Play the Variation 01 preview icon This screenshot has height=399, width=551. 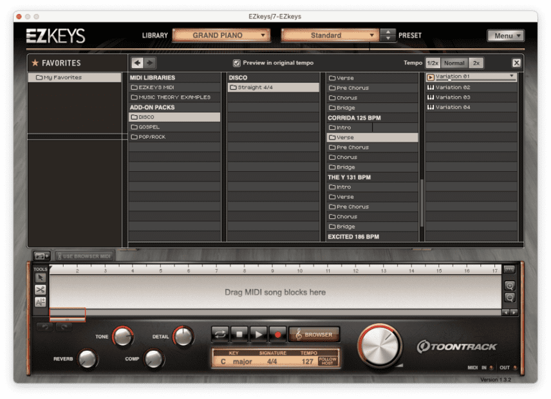431,77
